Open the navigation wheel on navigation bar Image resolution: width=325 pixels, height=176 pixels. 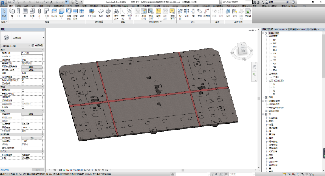254,67
